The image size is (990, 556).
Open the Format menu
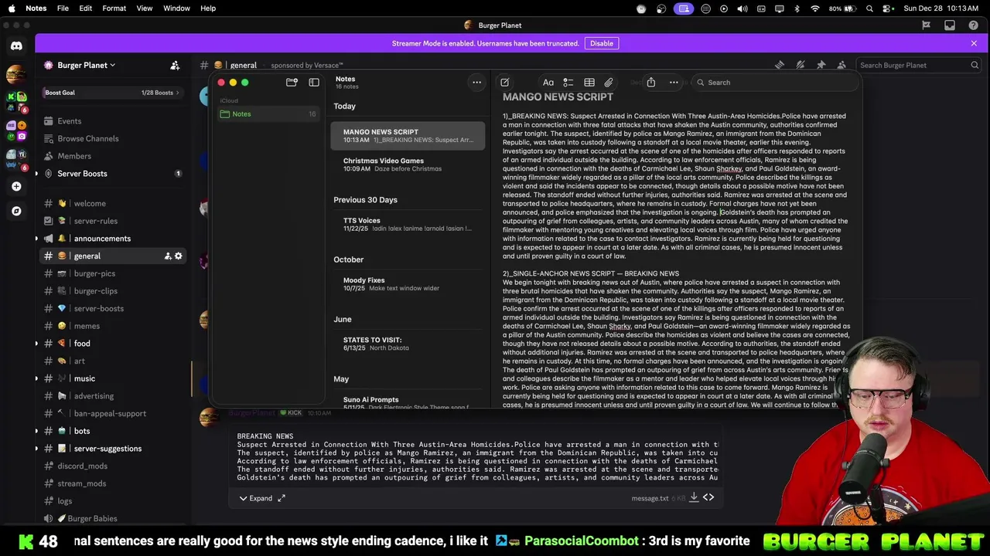click(114, 8)
